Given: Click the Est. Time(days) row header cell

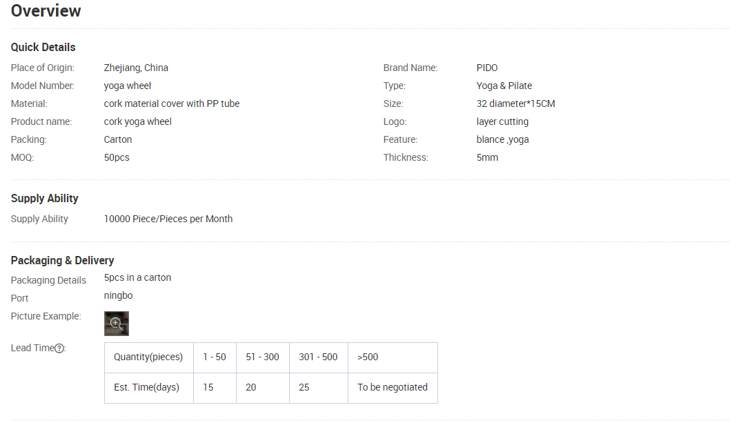Looking at the screenshot, I should click(x=146, y=387).
